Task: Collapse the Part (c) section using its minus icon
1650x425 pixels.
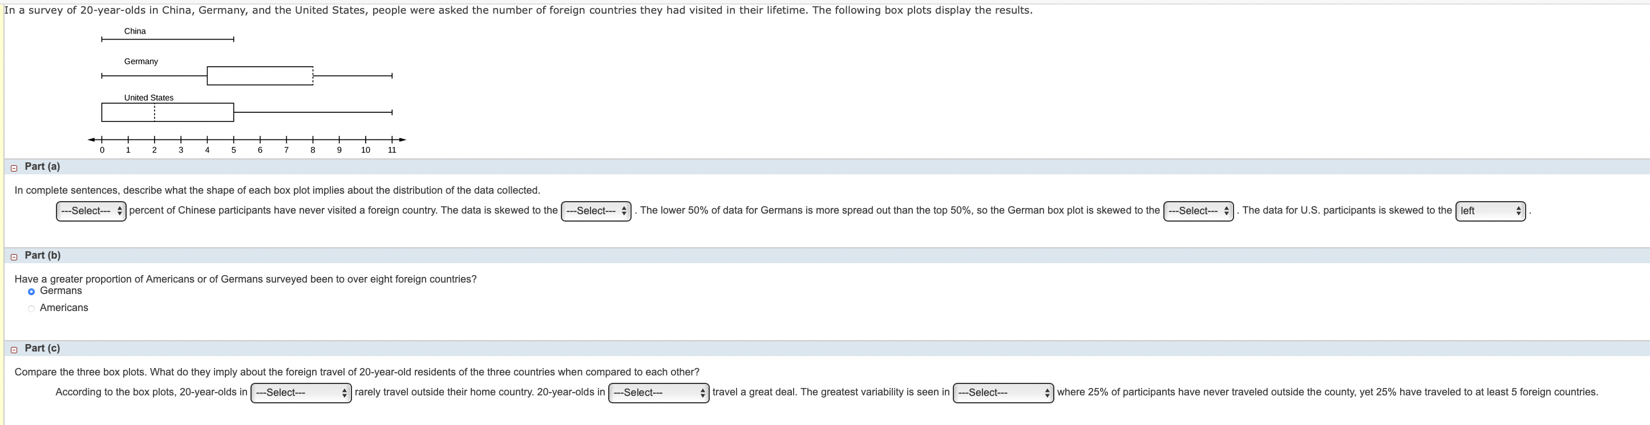Action: tap(14, 349)
